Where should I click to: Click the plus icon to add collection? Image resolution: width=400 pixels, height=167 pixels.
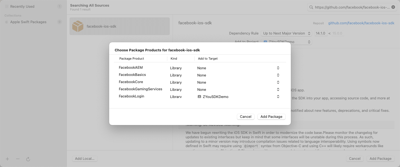(7, 159)
